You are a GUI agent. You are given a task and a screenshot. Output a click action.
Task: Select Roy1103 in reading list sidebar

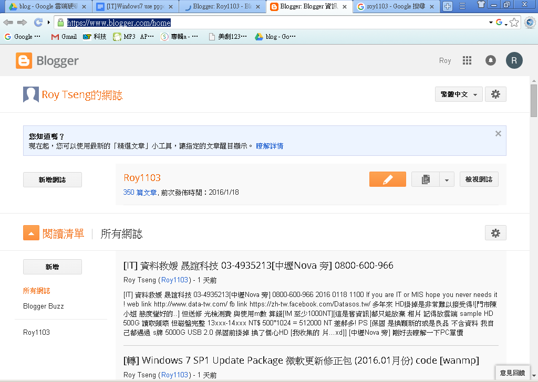pos(36,332)
